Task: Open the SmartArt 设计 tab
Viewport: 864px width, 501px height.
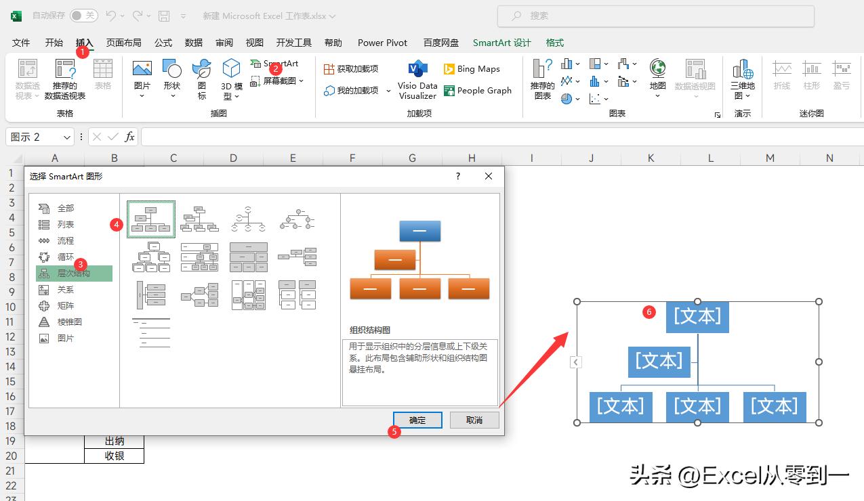Action: [x=501, y=42]
